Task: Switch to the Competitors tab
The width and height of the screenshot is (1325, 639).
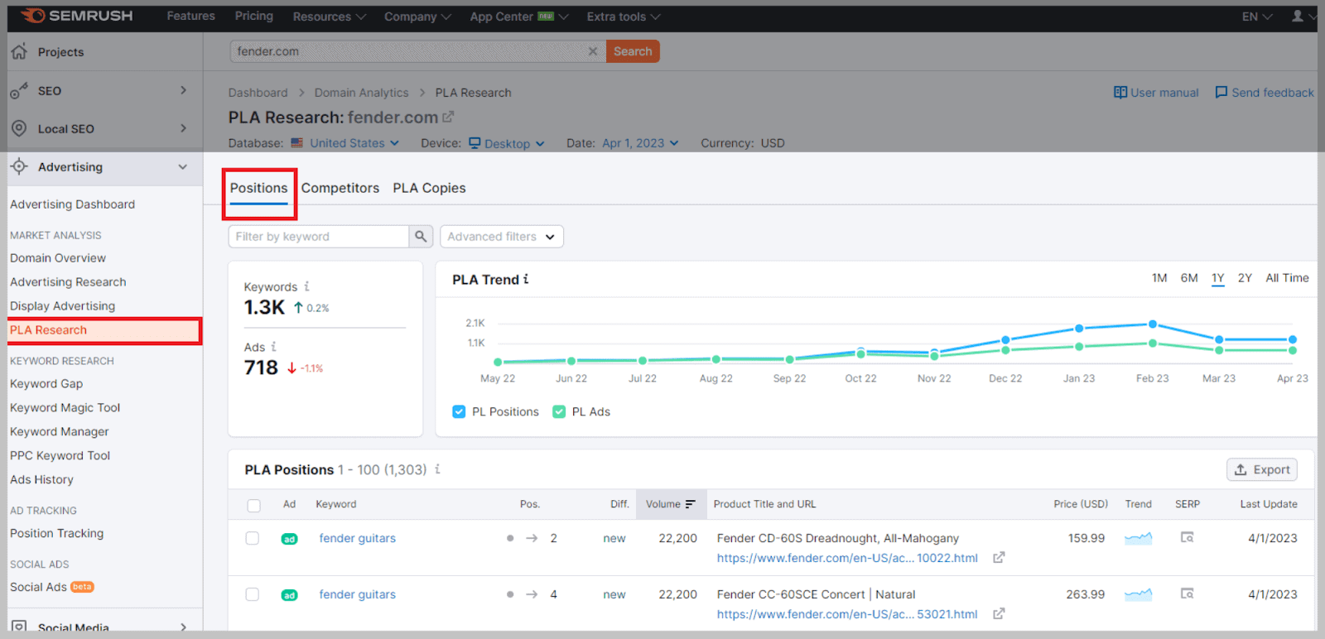Action: [x=340, y=188]
